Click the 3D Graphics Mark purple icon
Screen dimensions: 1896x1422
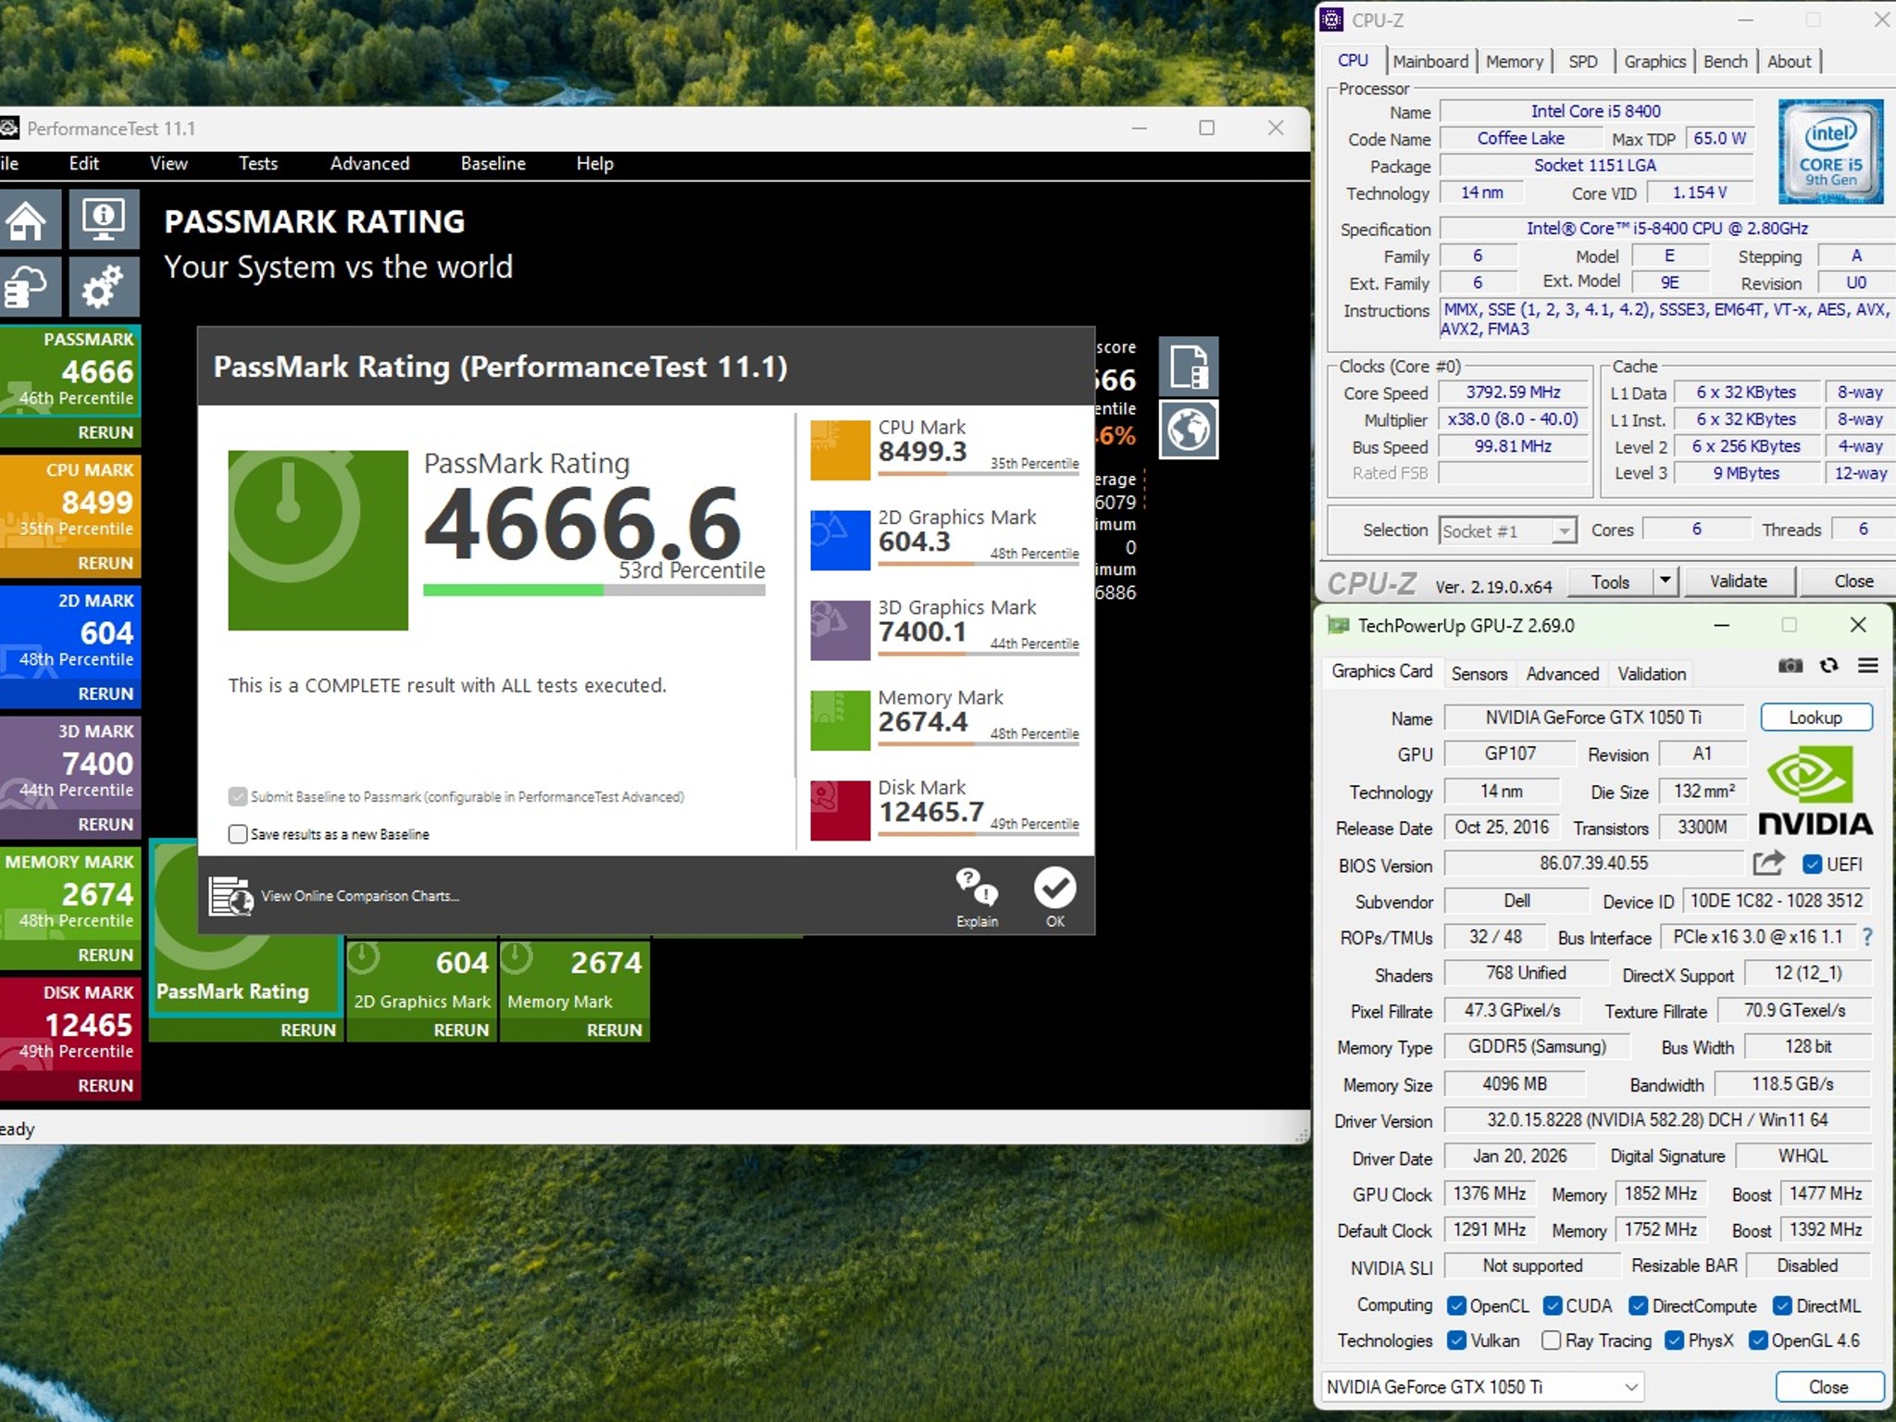840,630
